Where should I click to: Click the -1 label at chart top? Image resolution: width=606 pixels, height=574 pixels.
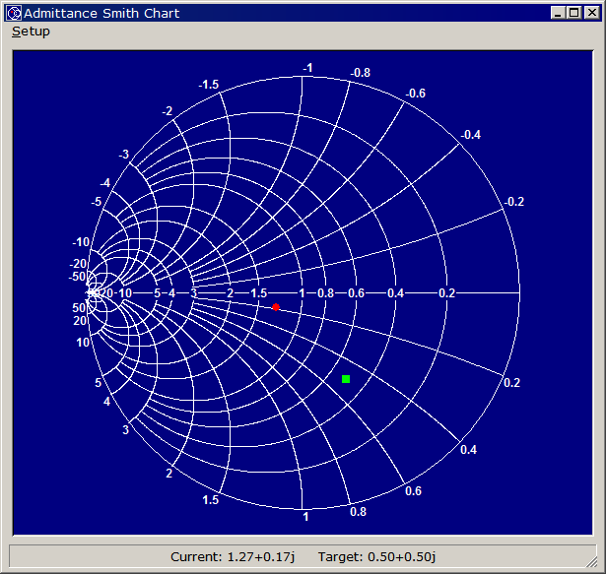point(307,68)
